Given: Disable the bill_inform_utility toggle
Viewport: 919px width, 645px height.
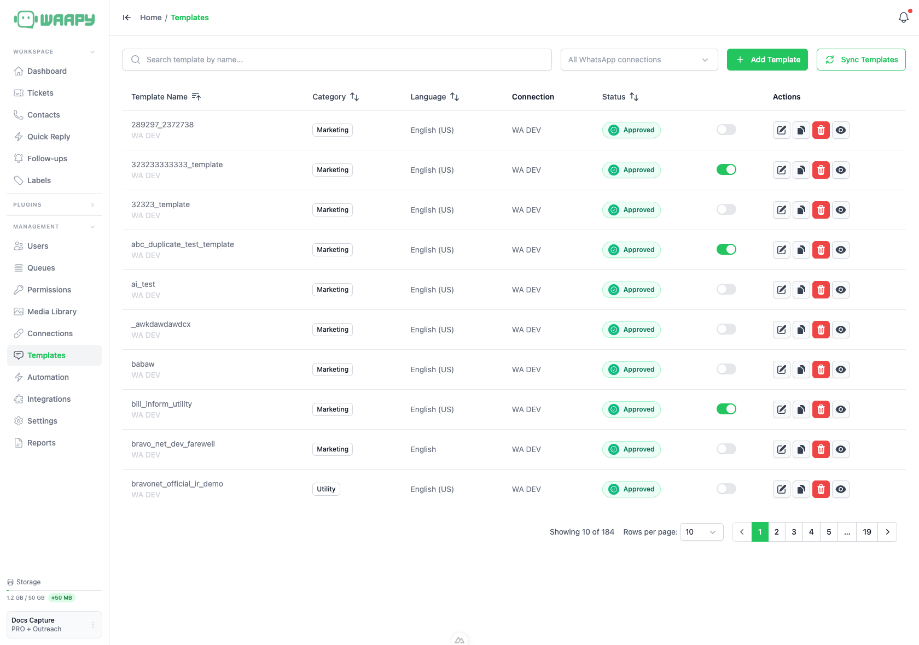Looking at the screenshot, I should (x=726, y=409).
